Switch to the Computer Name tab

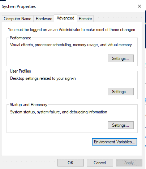[17, 19]
